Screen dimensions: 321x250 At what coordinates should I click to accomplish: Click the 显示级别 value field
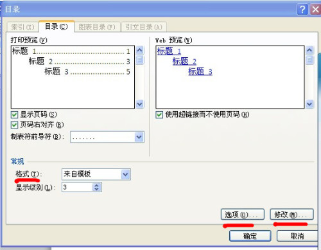[77, 187]
